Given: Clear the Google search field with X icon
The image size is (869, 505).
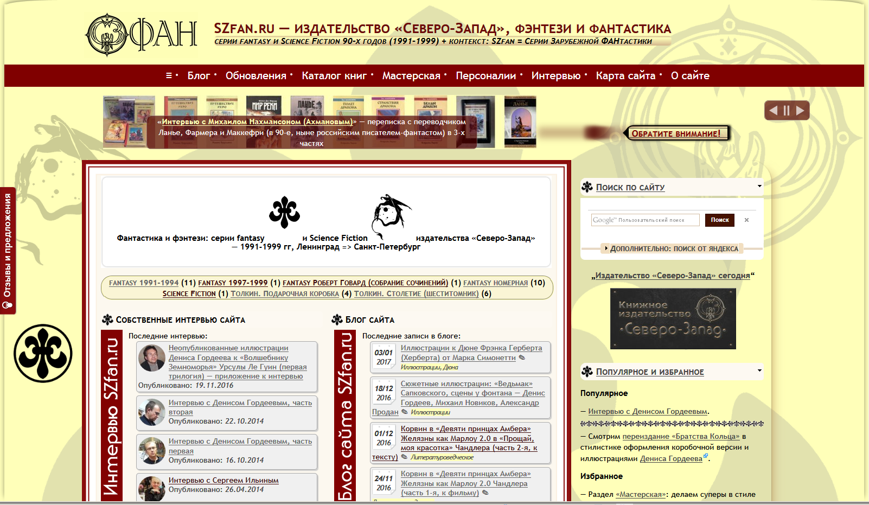Looking at the screenshot, I should (x=746, y=220).
